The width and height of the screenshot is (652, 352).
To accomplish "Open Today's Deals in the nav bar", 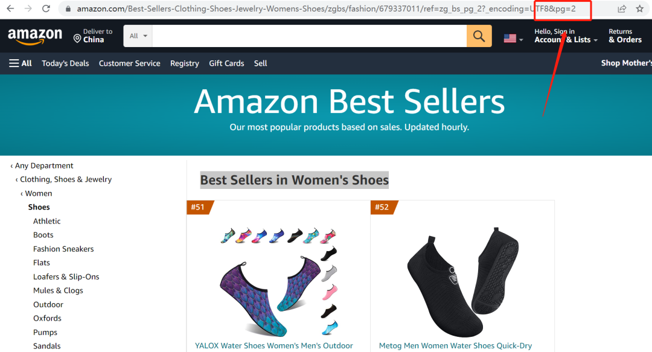I will (x=65, y=63).
